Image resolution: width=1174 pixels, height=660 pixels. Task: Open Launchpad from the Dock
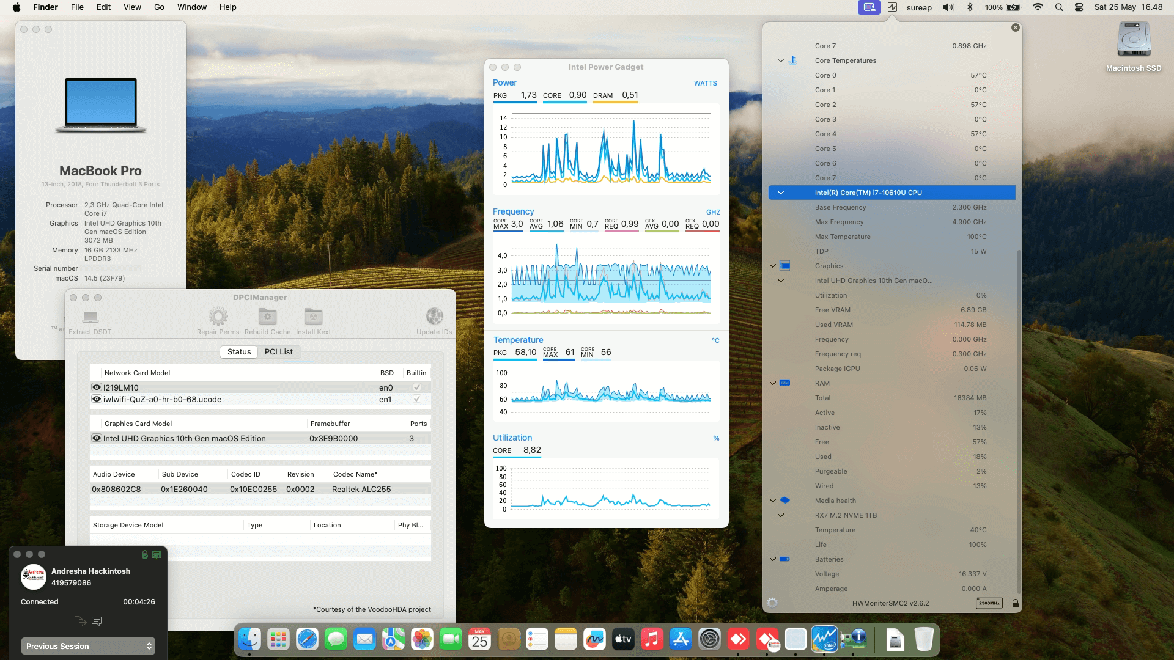(x=278, y=640)
